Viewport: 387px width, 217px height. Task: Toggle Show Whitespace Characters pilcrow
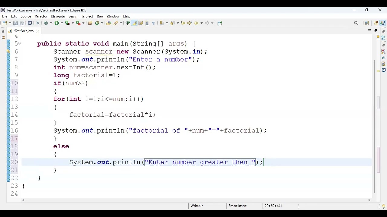[153, 23]
